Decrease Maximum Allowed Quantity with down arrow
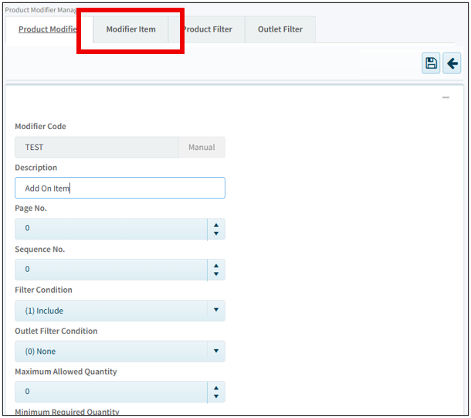 tap(216, 396)
